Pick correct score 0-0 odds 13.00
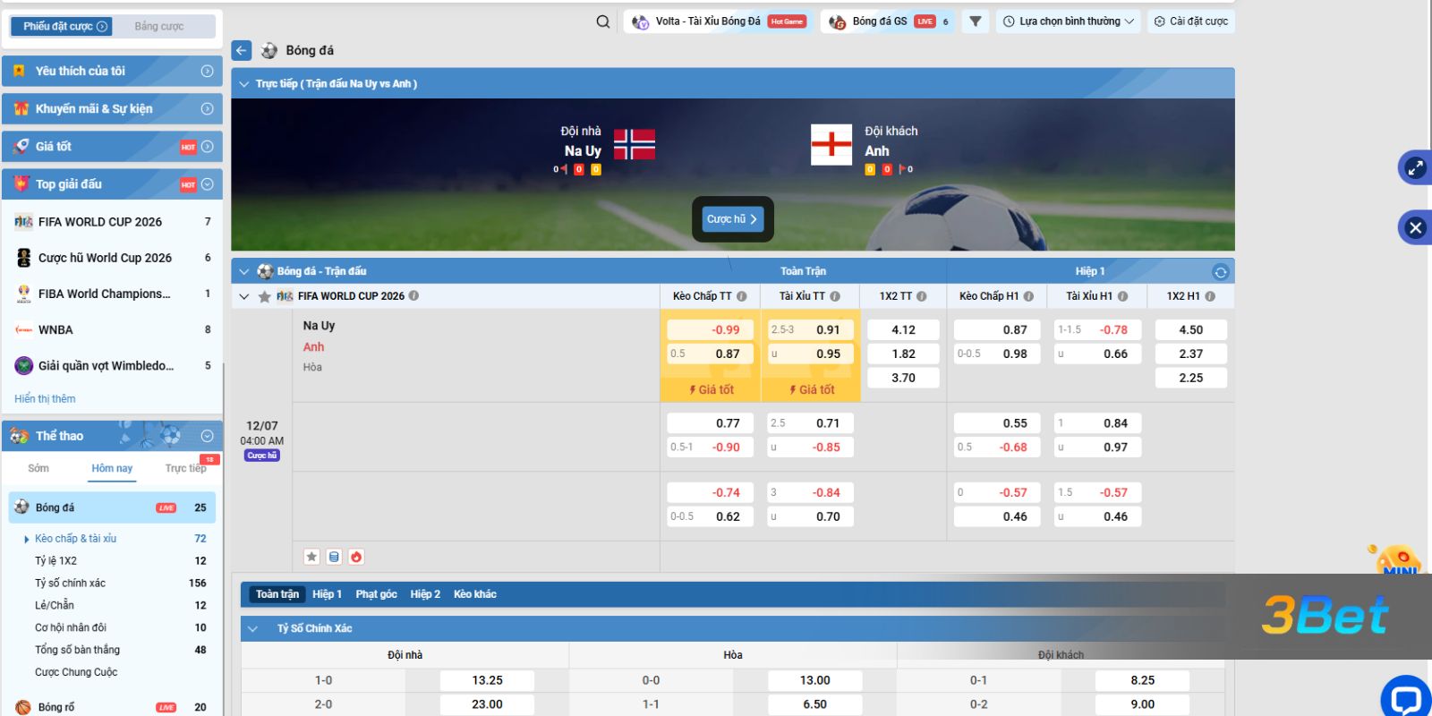1432x716 pixels. pos(814,680)
